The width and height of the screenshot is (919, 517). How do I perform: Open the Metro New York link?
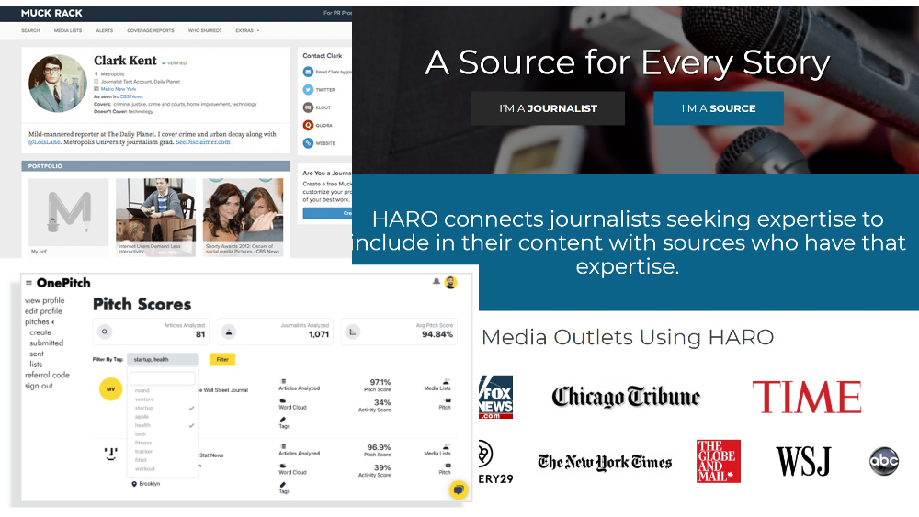[x=119, y=89]
